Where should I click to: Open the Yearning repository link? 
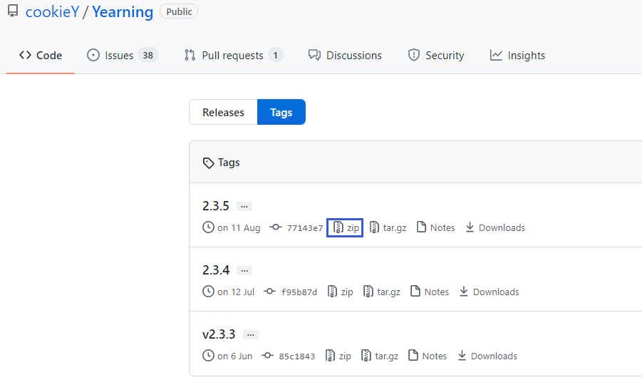point(123,12)
